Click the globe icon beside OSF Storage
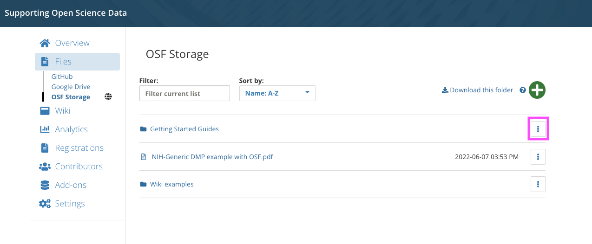Viewport: 592px width, 244px height. [108, 97]
